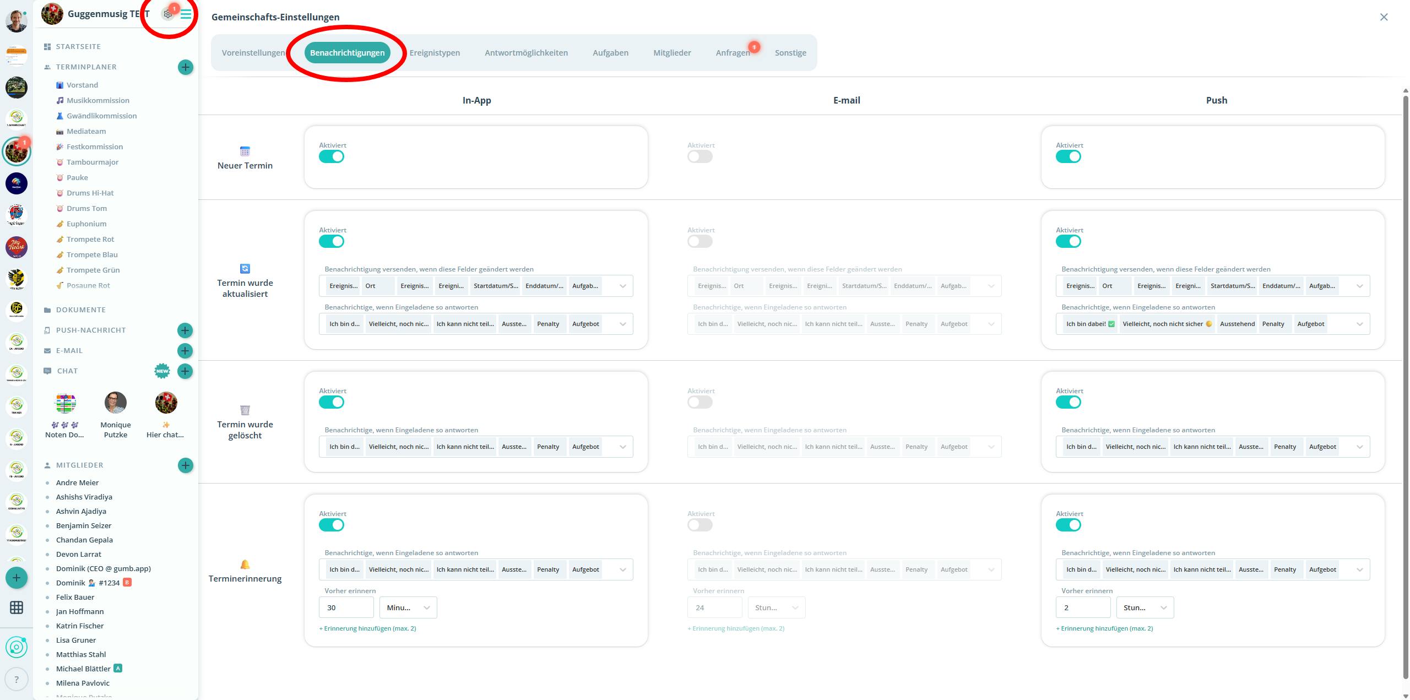Image resolution: width=1410 pixels, height=700 pixels.
Task: Expand Push reminder unit dropdown showing Stun...
Action: point(1145,608)
